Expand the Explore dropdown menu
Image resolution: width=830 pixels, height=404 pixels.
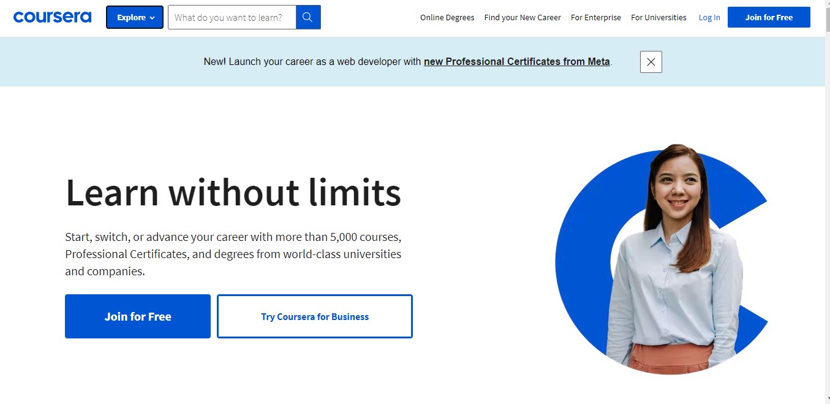(x=135, y=17)
